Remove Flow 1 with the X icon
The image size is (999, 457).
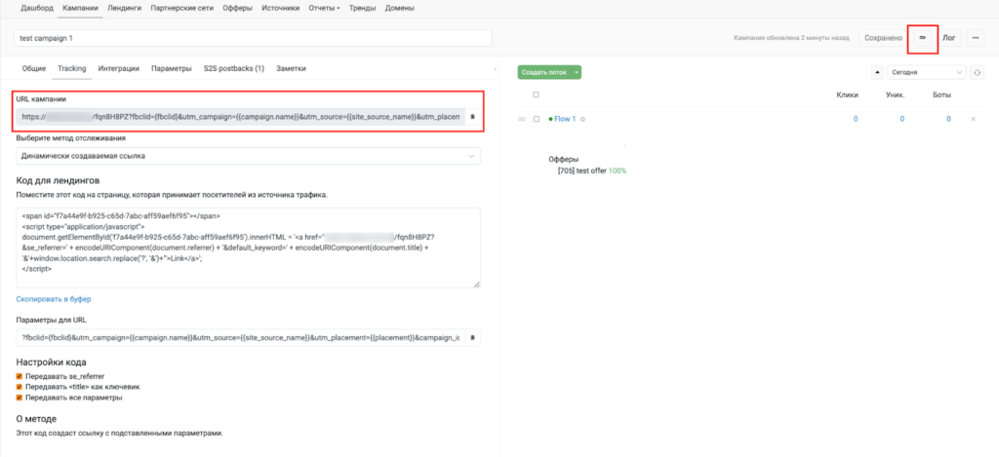pyautogui.click(x=973, y=119)
